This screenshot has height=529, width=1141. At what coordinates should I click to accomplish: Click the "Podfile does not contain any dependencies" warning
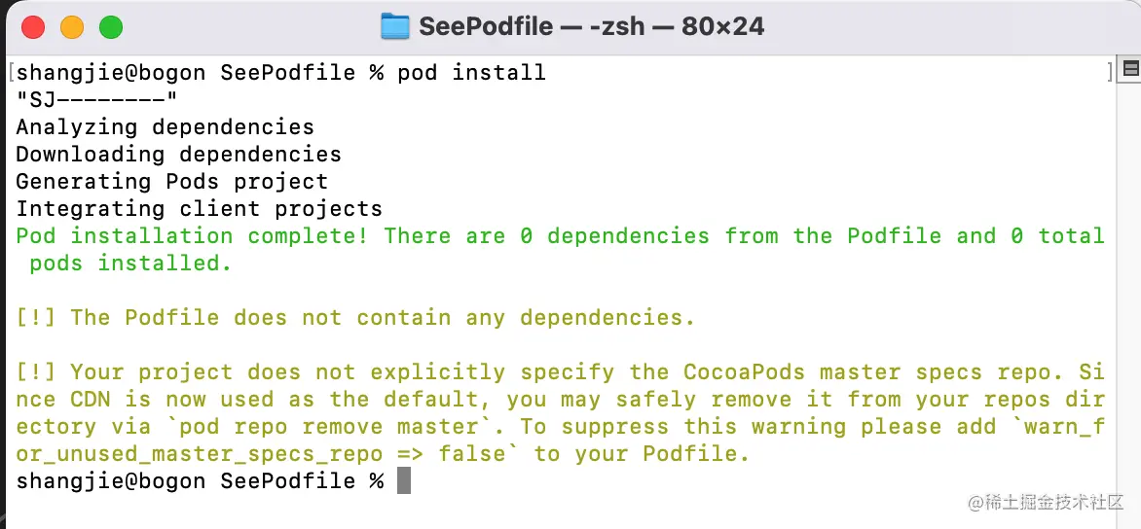(x=382, y=318)
